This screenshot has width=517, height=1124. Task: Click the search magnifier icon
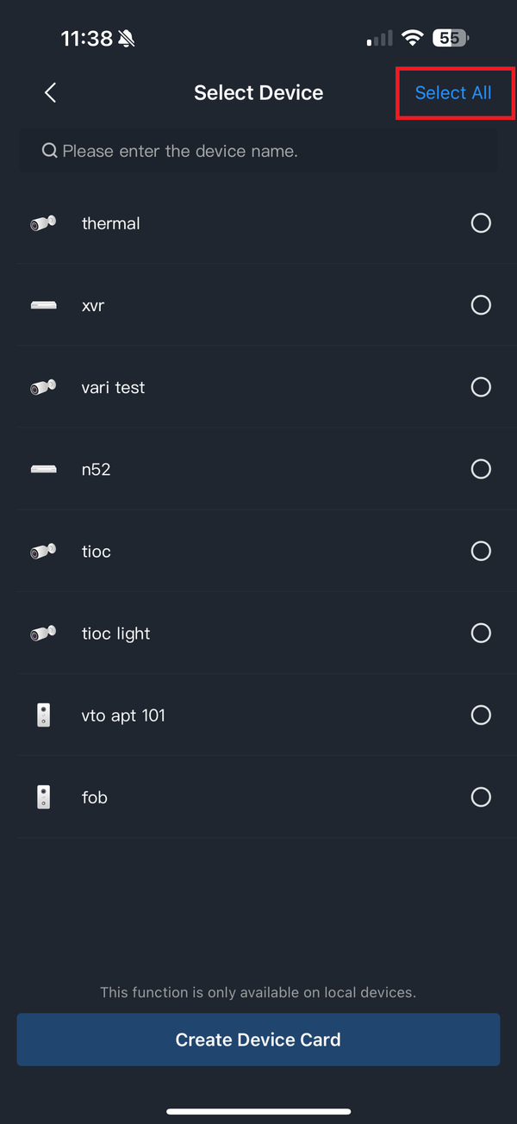tap(49, 152)
